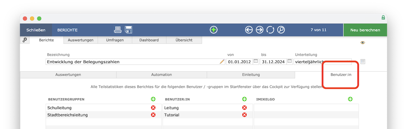The image size is (407, 129).
Task: Open the gear settings icon
Action: coord(25,40)
